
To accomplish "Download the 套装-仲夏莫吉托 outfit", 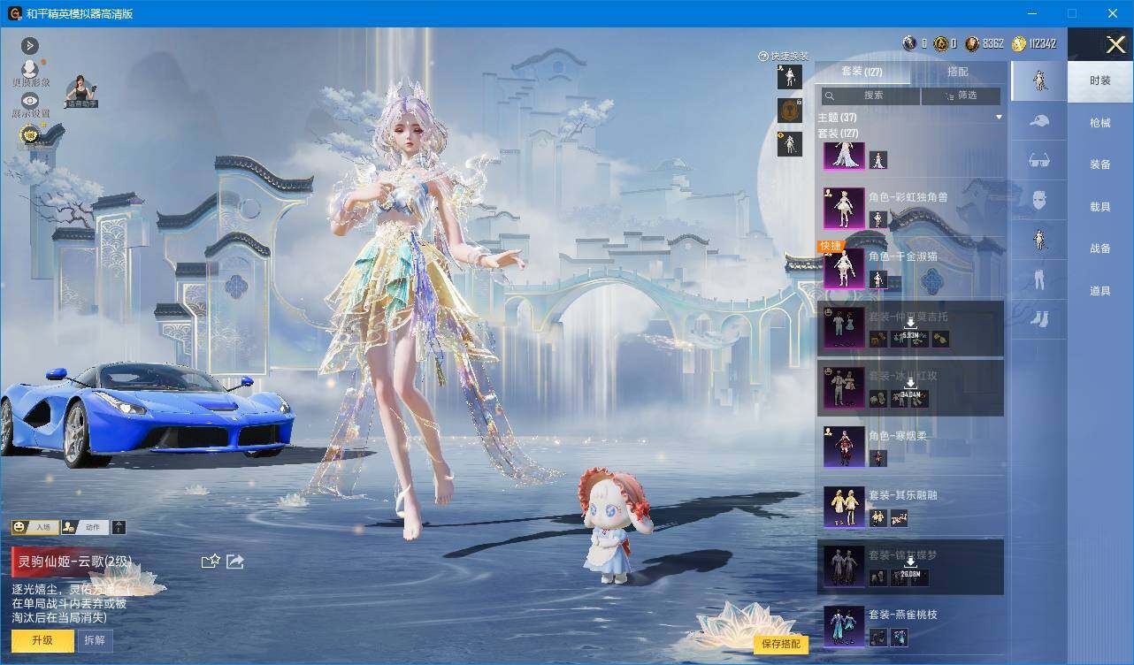I will click(910, 328).
